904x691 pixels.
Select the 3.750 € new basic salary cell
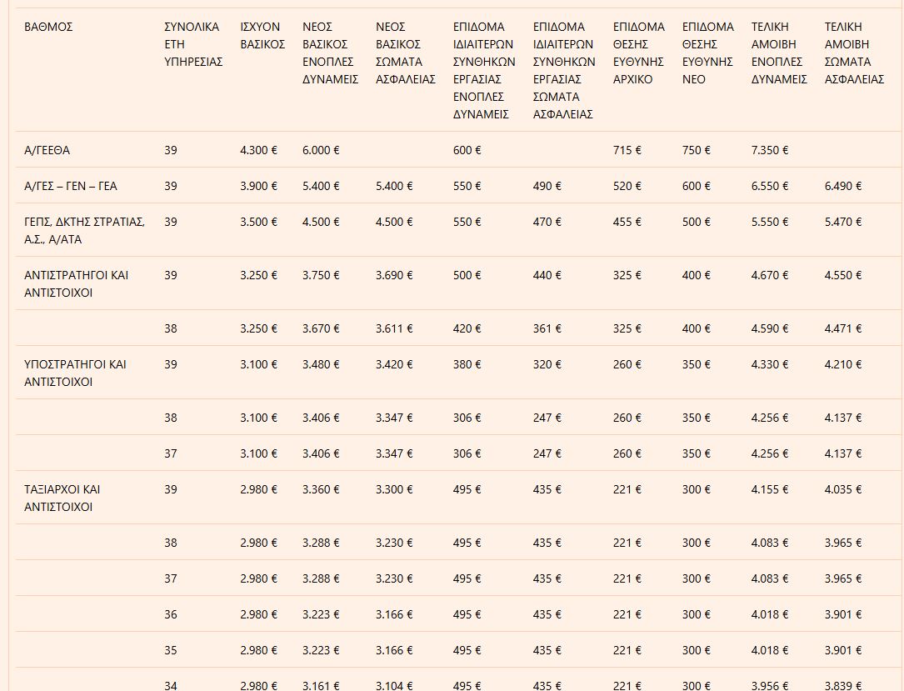tap(321, 275)
